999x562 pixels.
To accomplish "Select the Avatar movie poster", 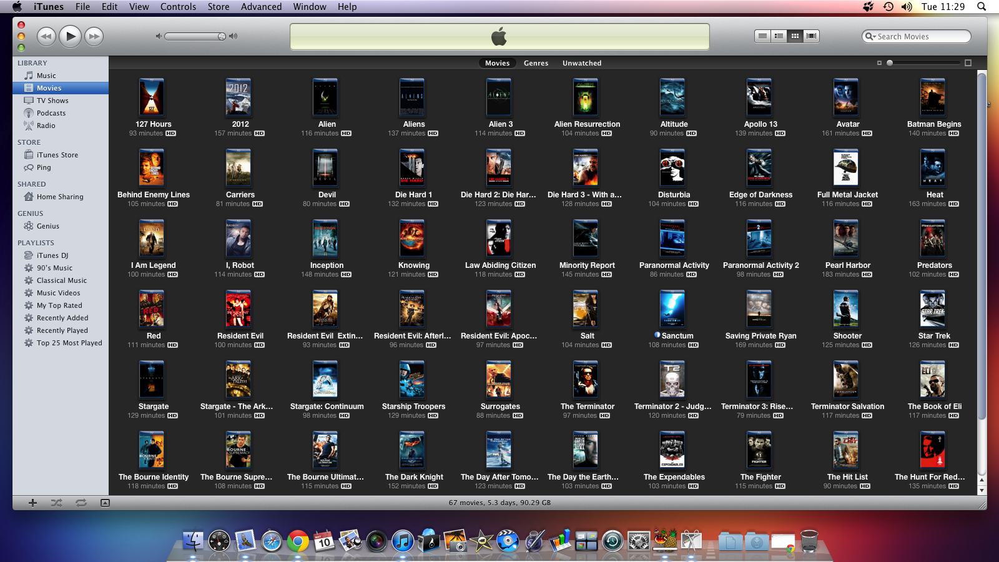I will tap(846, 97).
